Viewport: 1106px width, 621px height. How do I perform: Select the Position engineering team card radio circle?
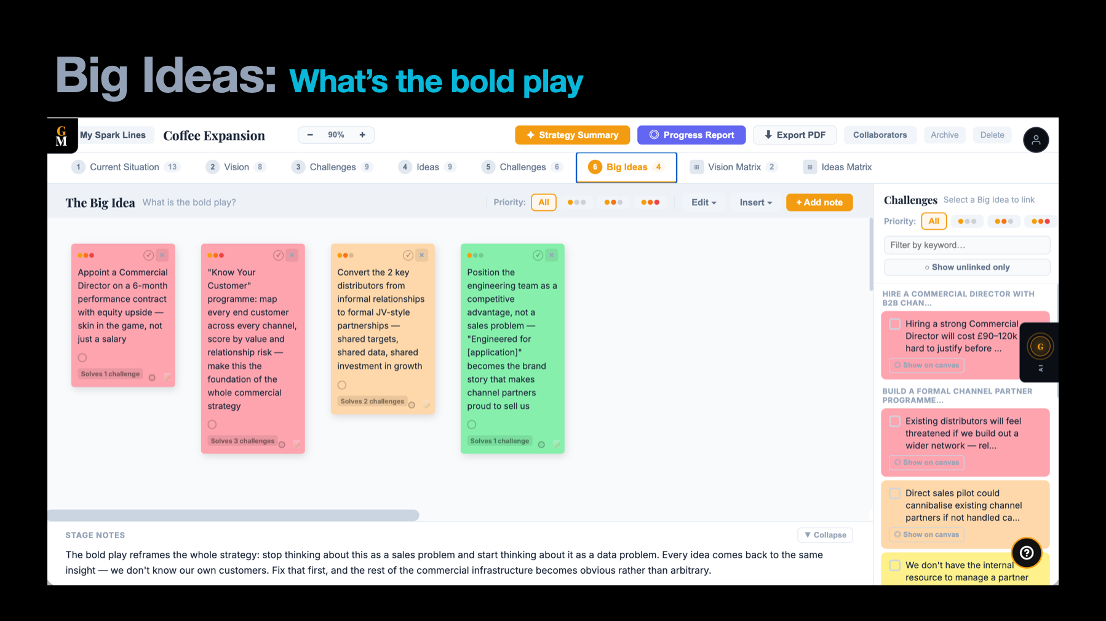(x=472, y=425)
